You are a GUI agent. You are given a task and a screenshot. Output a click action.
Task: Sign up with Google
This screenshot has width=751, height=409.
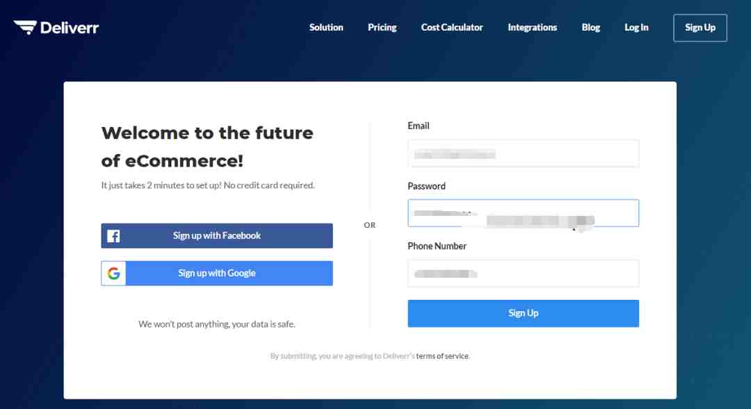217,273
